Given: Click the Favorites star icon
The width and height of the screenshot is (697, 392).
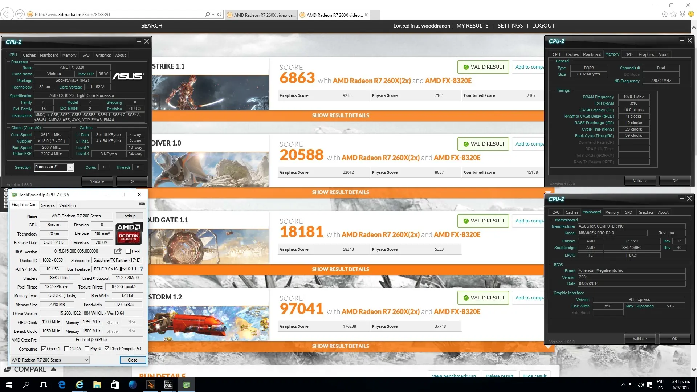Looking at the screenshot, I should point(673,14).
